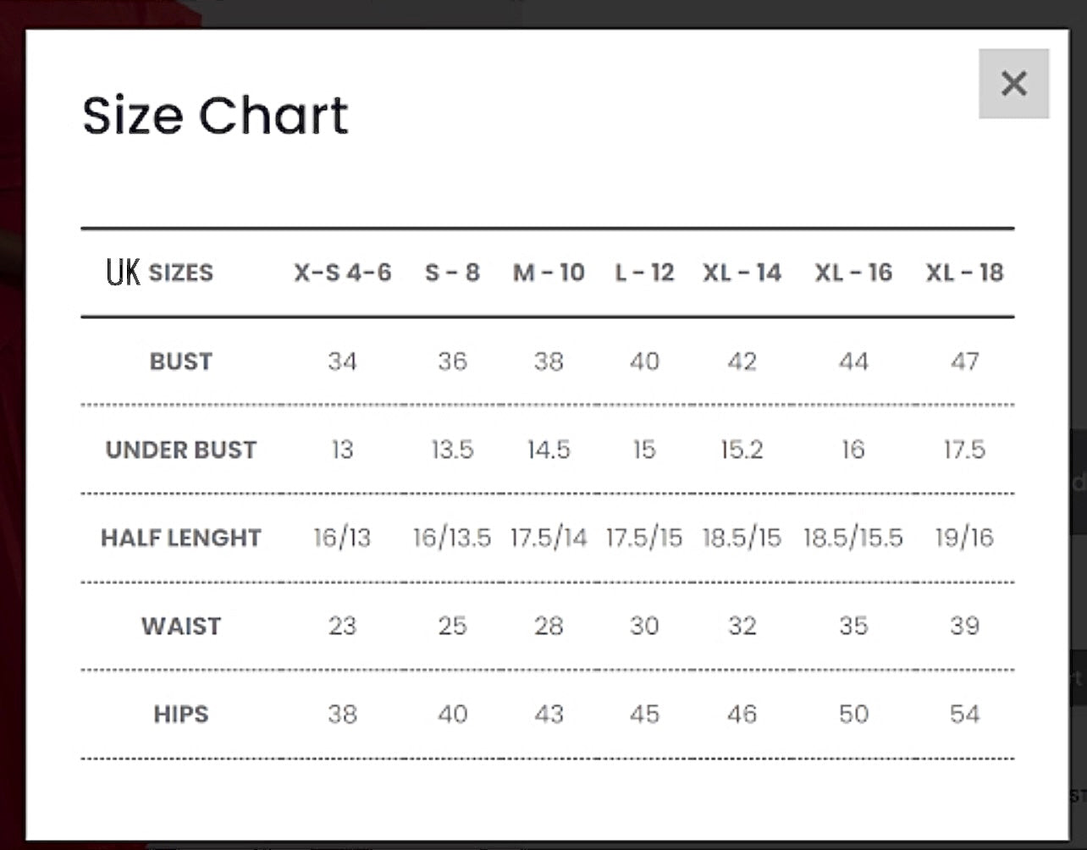
Task: Select the WAIST row label
Action: coord(180,626)
